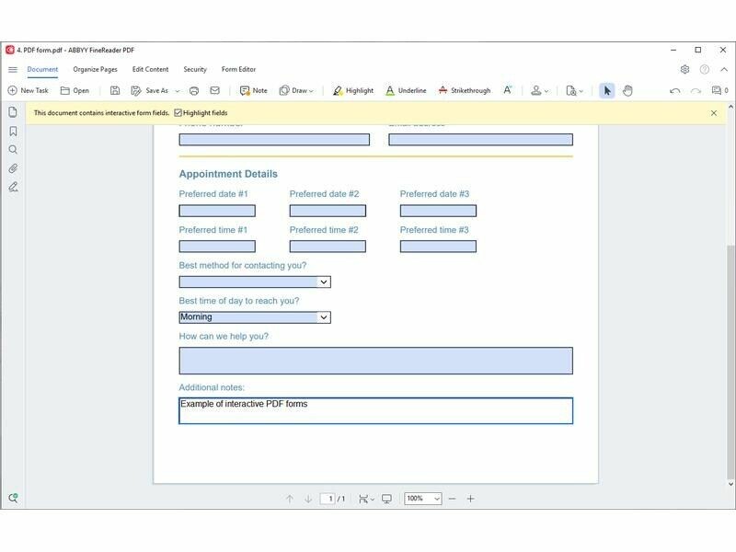Switch to the Organize Pages tab
The width and height of the screenshot is (736, 552).
pyautogui.click(x=95, y=69)
